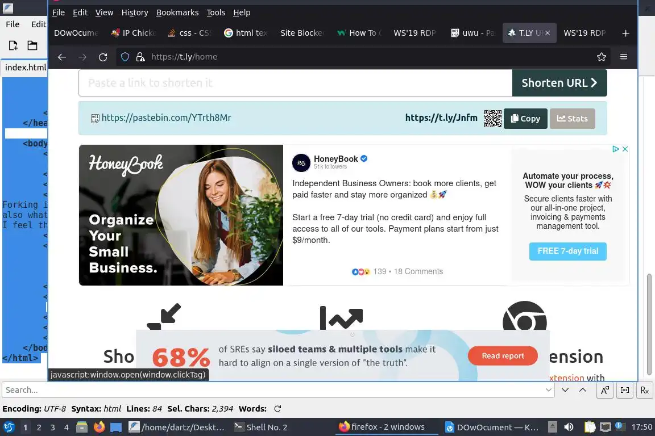
Task: Click the Read report banner button
Action: pos(503,356)
